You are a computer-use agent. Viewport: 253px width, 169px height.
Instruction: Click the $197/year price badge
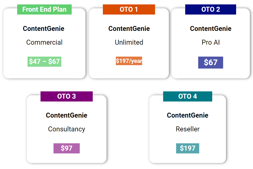pos(129,61)
